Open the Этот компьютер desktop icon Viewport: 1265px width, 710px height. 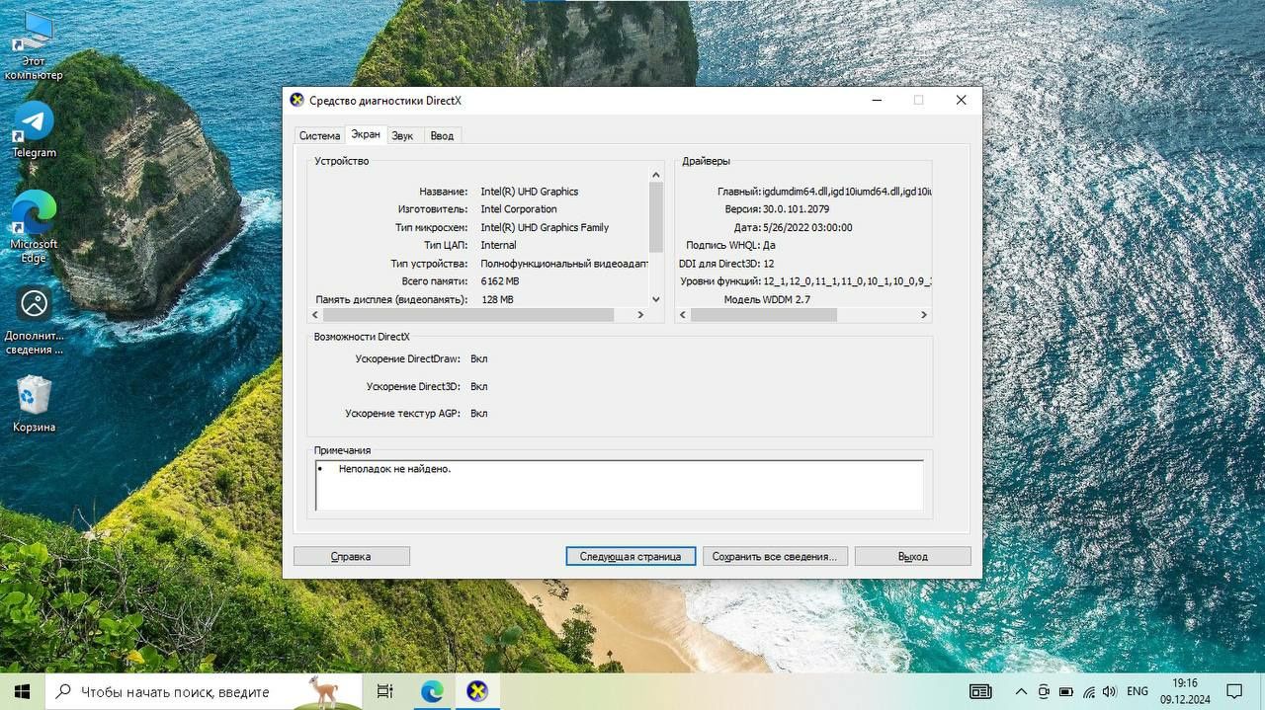point(33,46)
